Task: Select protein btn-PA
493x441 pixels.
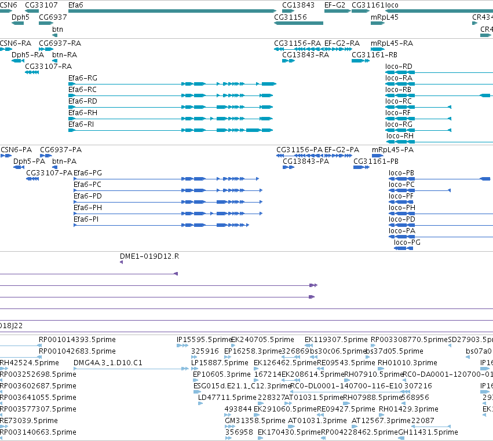Action: click(x=64, y=161)
